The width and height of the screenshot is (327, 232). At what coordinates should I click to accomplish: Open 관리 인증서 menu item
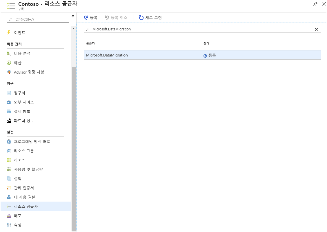point(24,188)
